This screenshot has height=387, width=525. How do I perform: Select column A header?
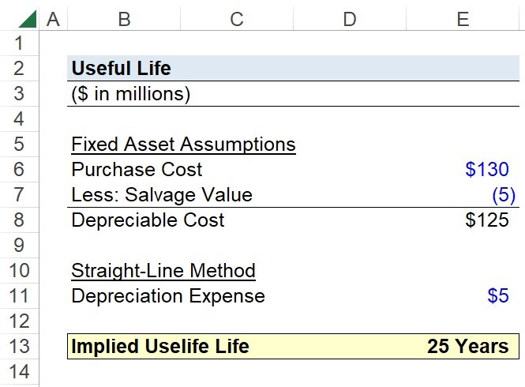53,19
